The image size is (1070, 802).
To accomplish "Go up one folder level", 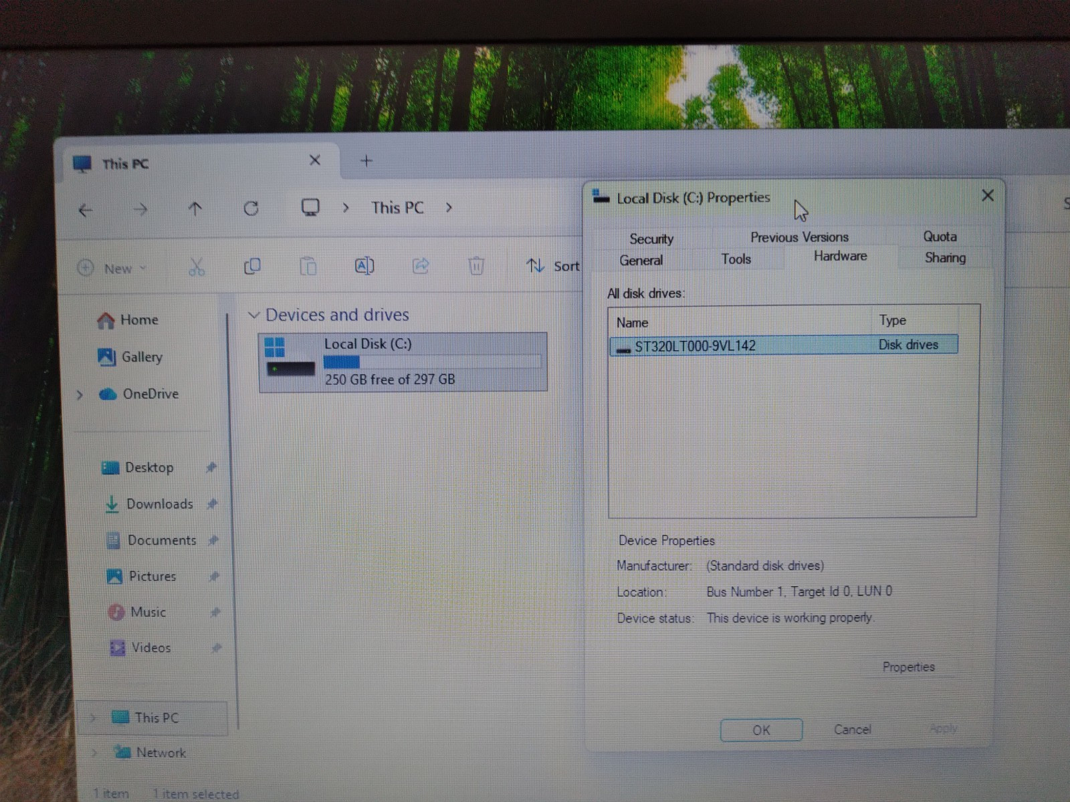I will 195,209.
